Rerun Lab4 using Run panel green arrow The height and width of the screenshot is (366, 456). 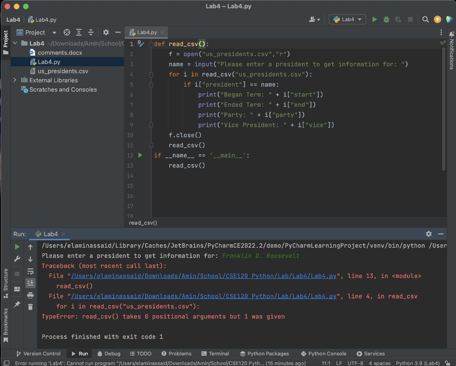click(x=17, y=247)
